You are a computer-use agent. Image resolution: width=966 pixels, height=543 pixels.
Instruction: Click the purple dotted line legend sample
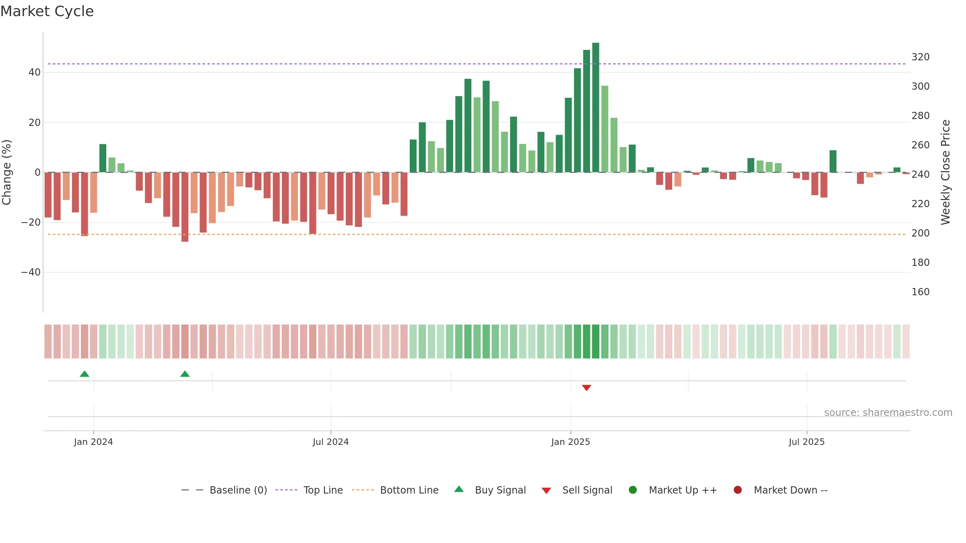click(286, 490)
